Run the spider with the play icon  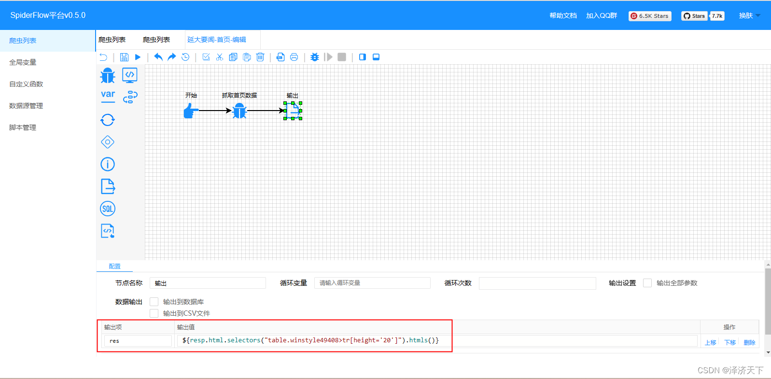click(138, 57)
